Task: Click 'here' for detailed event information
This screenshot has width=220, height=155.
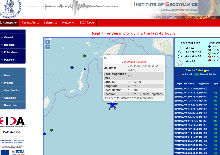Action: click(x=113, y=98)
